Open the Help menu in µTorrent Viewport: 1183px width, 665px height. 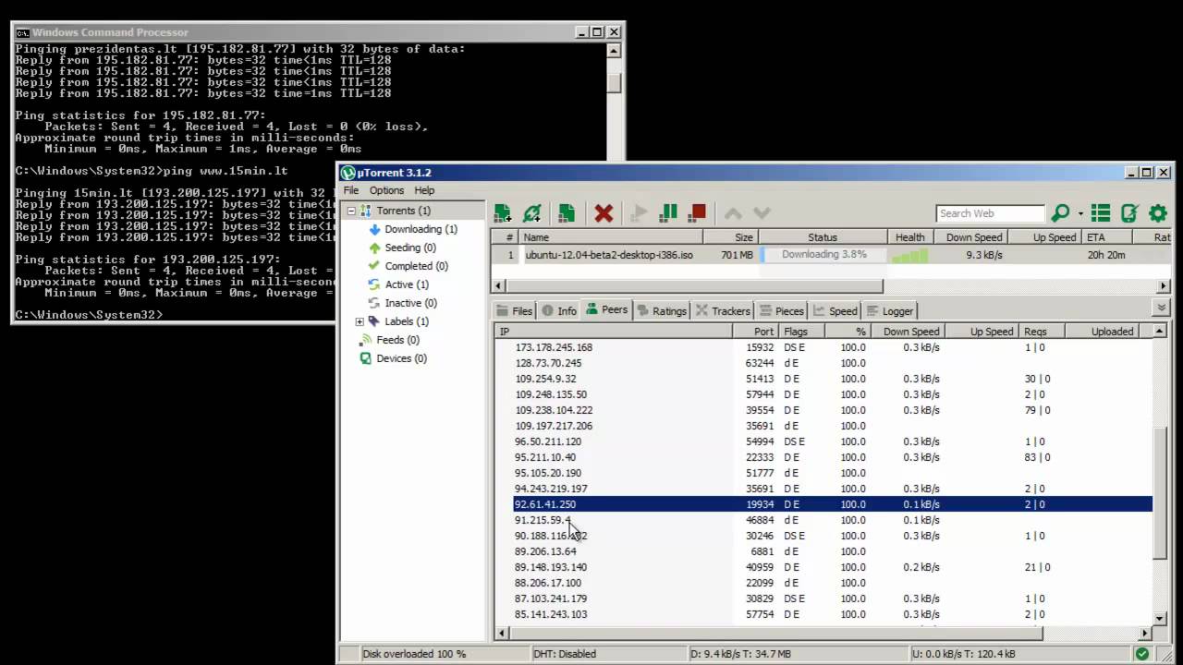[x=424, y=190]
